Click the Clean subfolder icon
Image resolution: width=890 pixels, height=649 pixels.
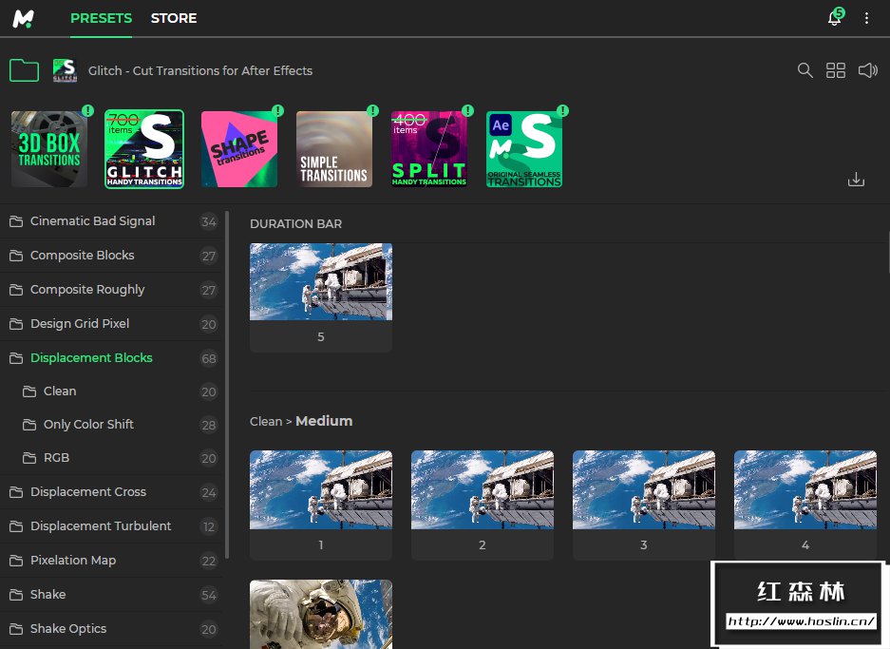point(29,391)
